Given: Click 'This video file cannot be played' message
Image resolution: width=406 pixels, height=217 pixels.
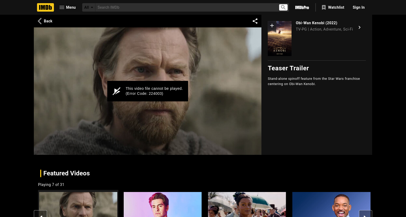Looking at the screenshot, I should 154,91.
